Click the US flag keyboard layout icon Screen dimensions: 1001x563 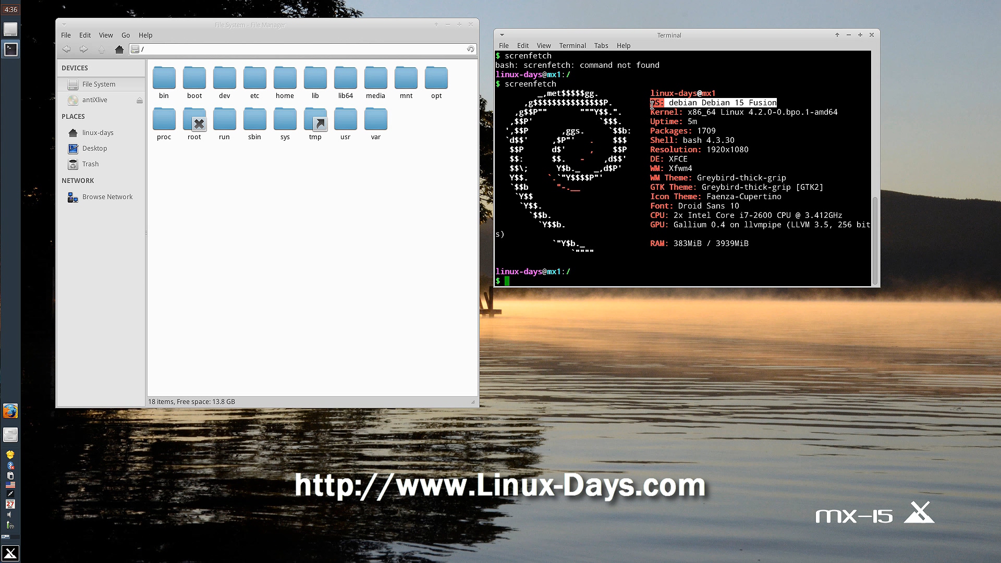10,485
